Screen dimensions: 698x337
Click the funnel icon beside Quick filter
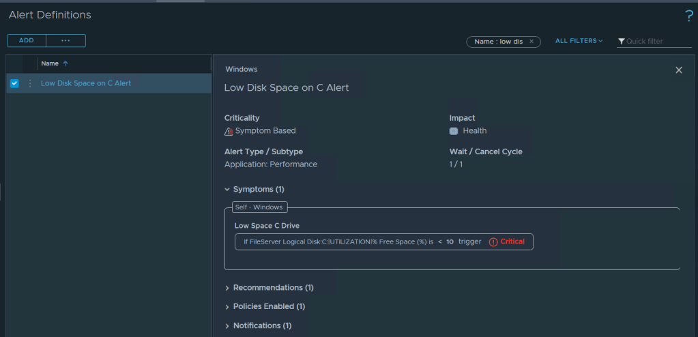(621, 42)
